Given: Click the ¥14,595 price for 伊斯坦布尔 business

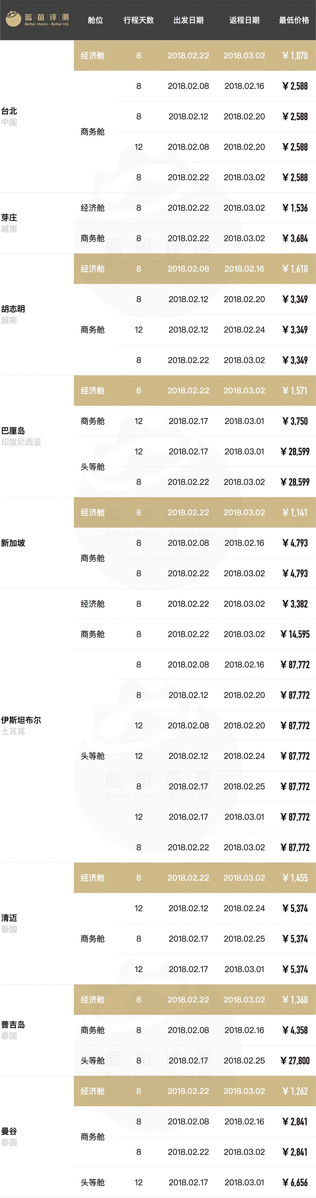Looking at the screenshot, I should (x=295, y=634).
